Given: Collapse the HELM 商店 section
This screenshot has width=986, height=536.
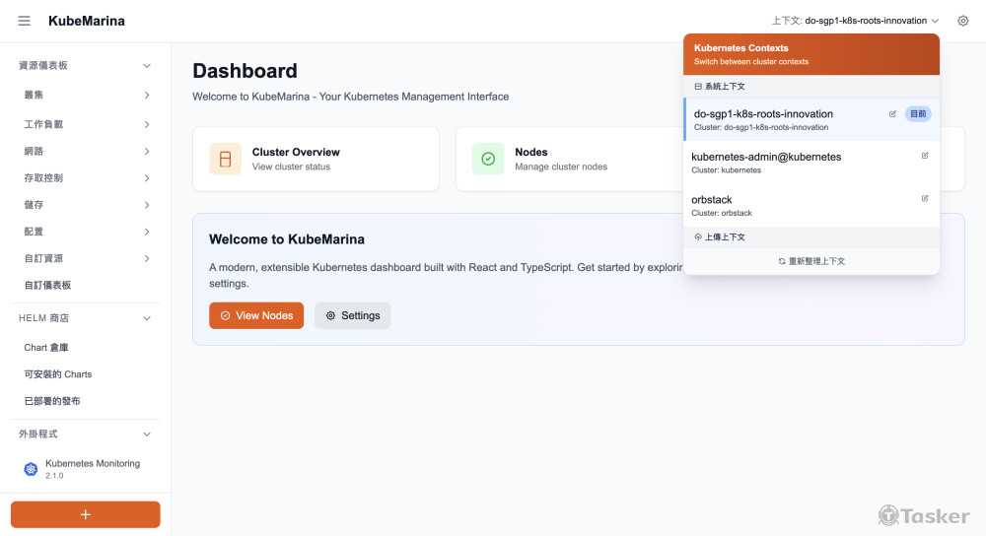Looking at the screenshot, I should point(147,318).
